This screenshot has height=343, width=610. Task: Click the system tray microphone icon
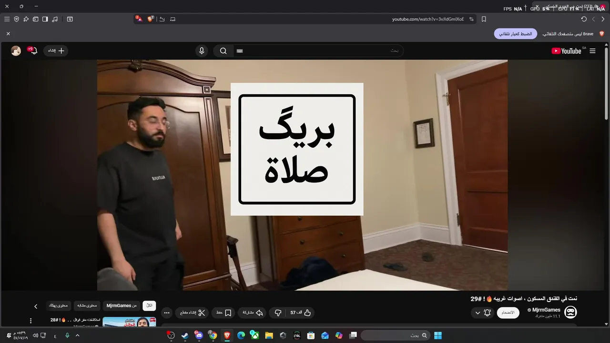pyautogui.click(x=67, y=335)
